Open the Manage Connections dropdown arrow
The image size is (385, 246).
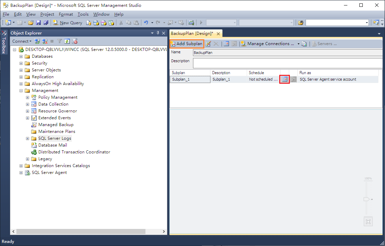tap(298, 44)
